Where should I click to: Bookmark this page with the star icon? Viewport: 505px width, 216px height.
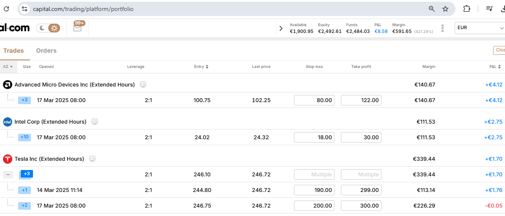445,9
